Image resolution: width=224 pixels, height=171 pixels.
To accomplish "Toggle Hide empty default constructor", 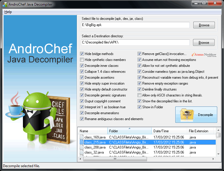I will (82, 89).
